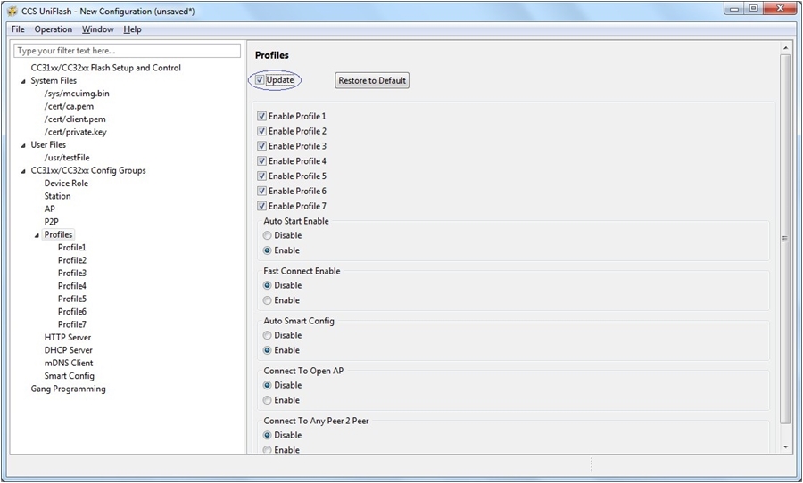Image resolution: width=803 pixels, height=483 pixels.
Task: Open the File menu
Action: tap(18, 29)
